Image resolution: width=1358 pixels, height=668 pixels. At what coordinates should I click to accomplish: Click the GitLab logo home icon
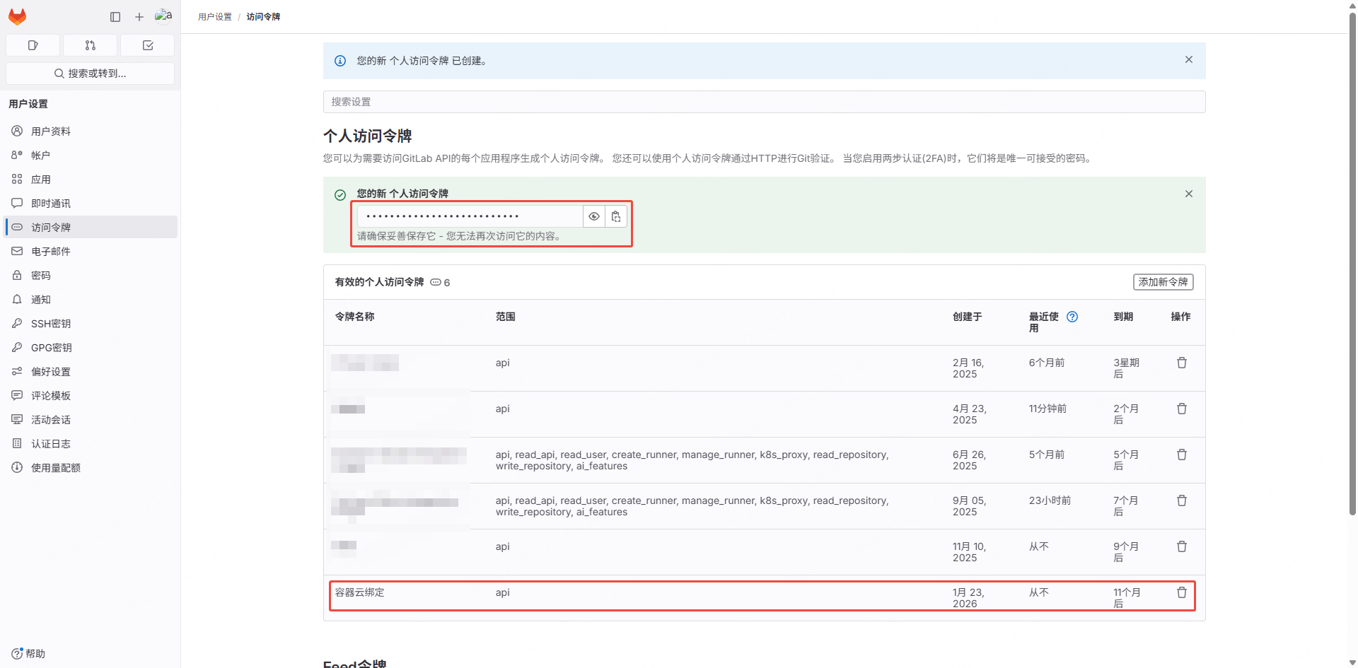coord(18,16)
